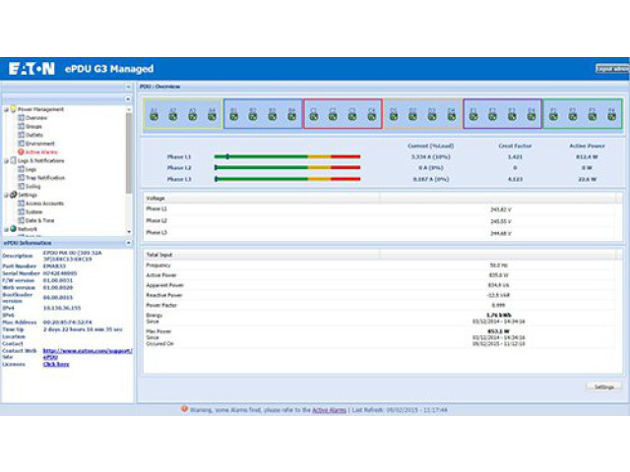This screenshot has width=630, height=472.
Task: Select outlet D1 in the orange group
Action: tap(394, 116)
